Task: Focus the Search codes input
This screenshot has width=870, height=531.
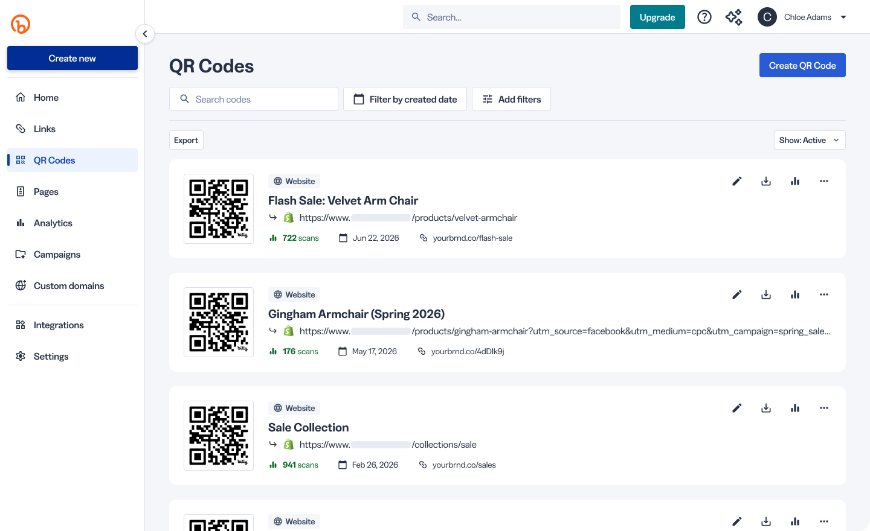Action: click(254, 99)
